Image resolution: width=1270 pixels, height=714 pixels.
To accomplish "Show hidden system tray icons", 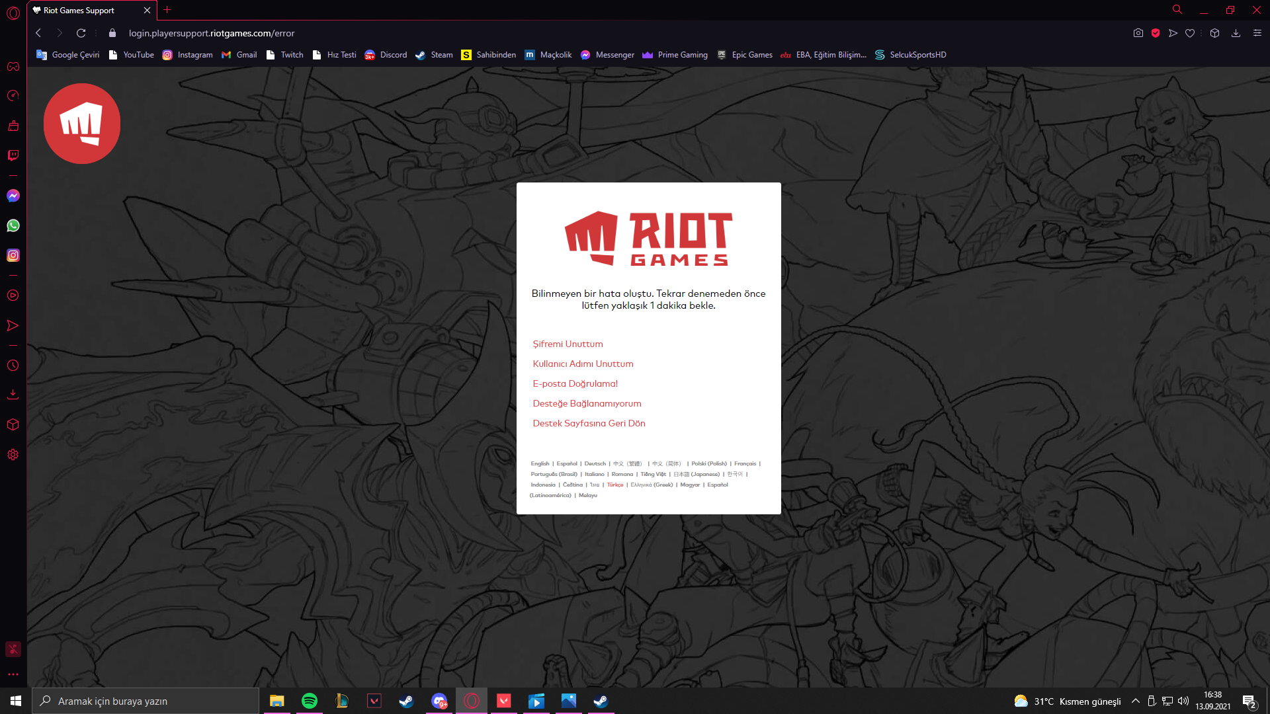I will click(x=1135, y=701).
